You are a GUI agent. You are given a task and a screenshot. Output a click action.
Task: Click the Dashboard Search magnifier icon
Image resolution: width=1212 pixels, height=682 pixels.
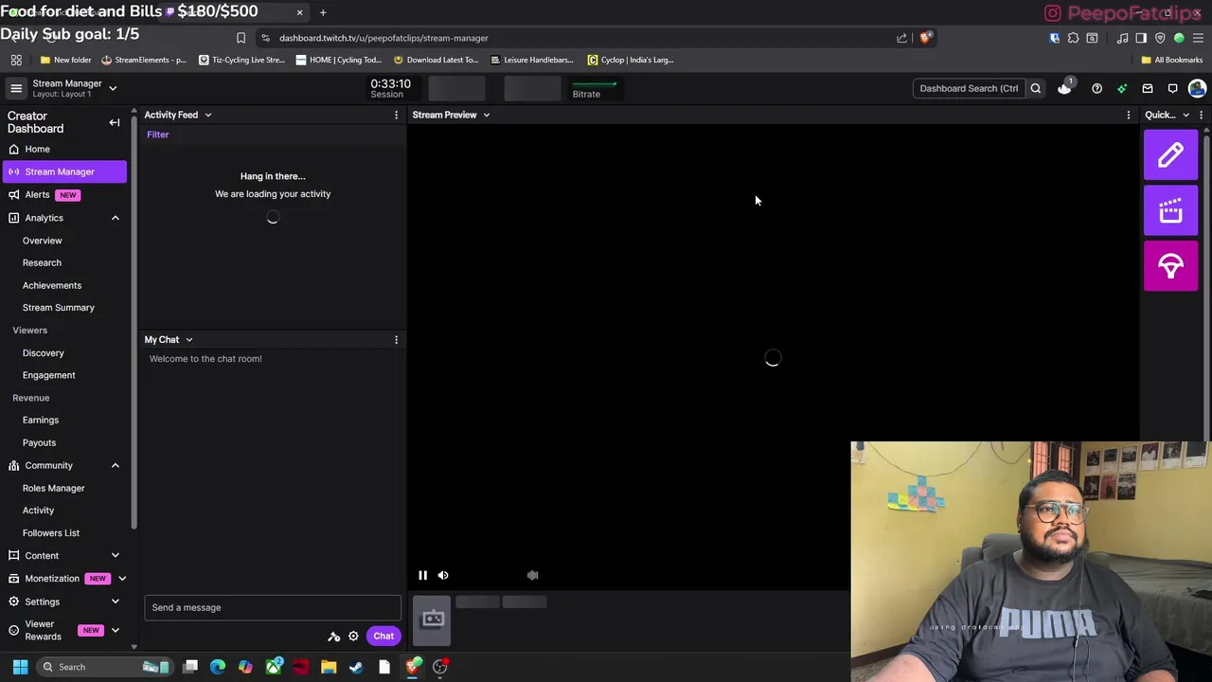click(1036, 88)
